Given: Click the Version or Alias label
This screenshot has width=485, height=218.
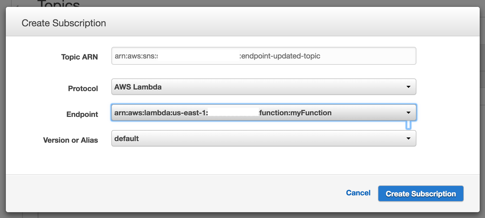Looking at the screenshot, I should coord(70,140).
